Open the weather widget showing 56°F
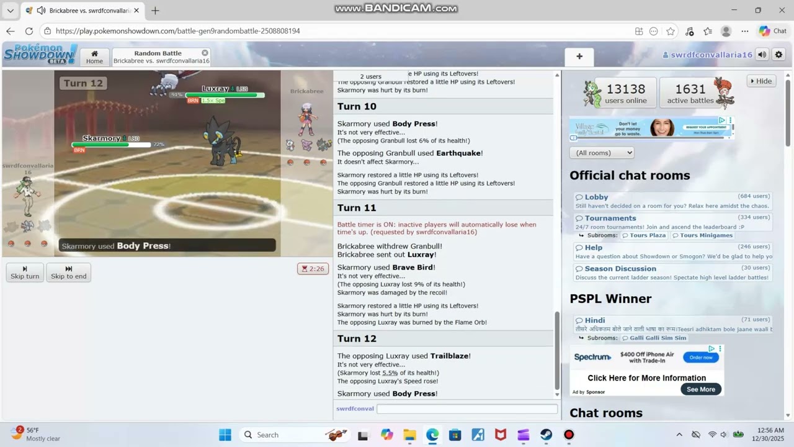The height and width of the screenshot is (447, 794). 36,434
